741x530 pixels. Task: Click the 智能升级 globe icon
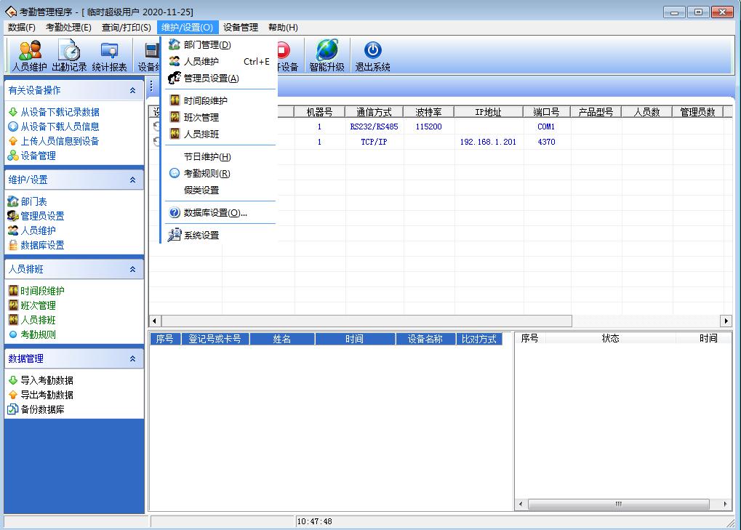coord(327,56)
